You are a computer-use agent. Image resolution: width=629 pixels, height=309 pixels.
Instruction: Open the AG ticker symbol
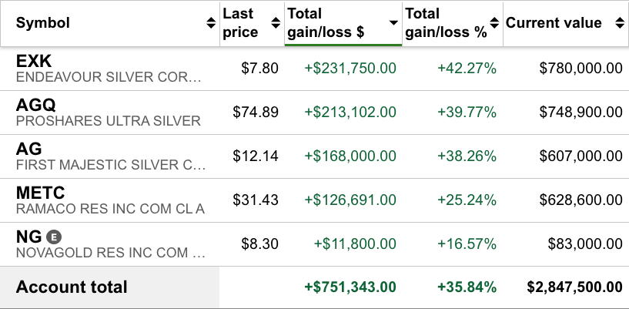[x=28, y=149]
